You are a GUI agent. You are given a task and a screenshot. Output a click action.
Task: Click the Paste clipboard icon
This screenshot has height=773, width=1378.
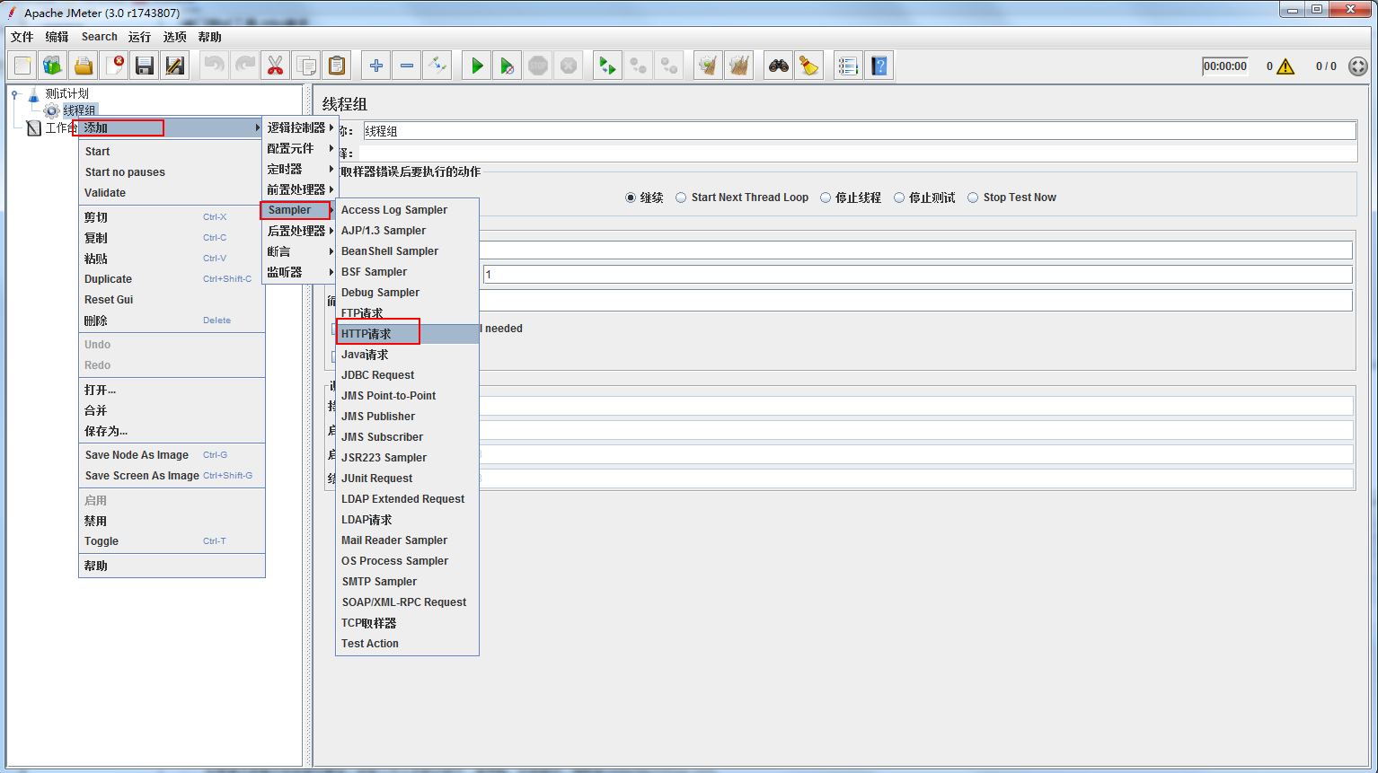336,66
